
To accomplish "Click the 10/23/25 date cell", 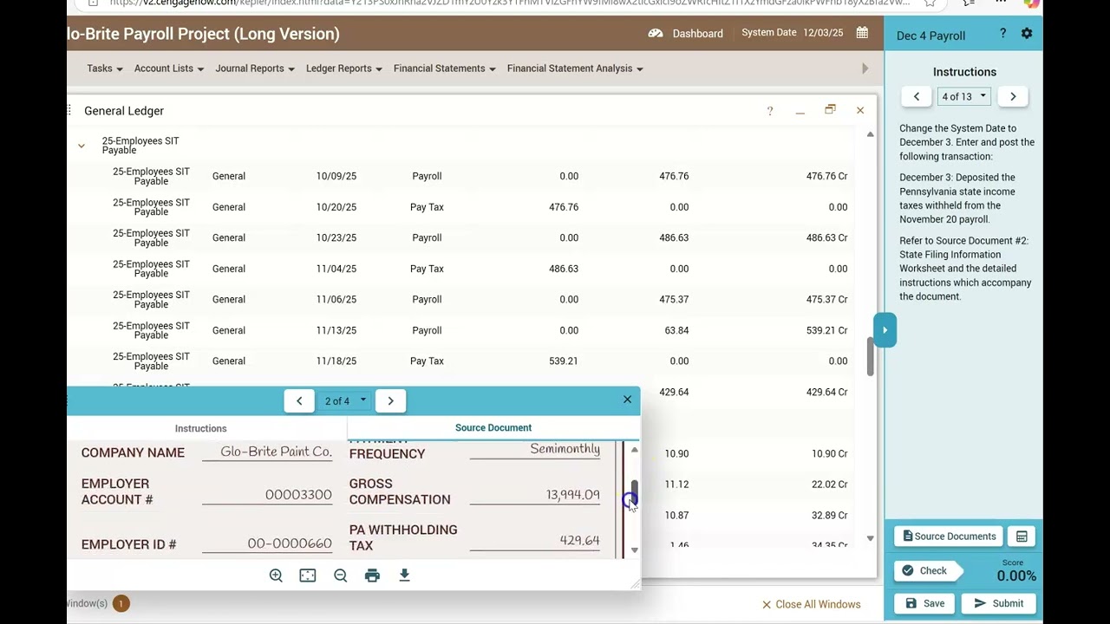I will click(x=336, y=237).
